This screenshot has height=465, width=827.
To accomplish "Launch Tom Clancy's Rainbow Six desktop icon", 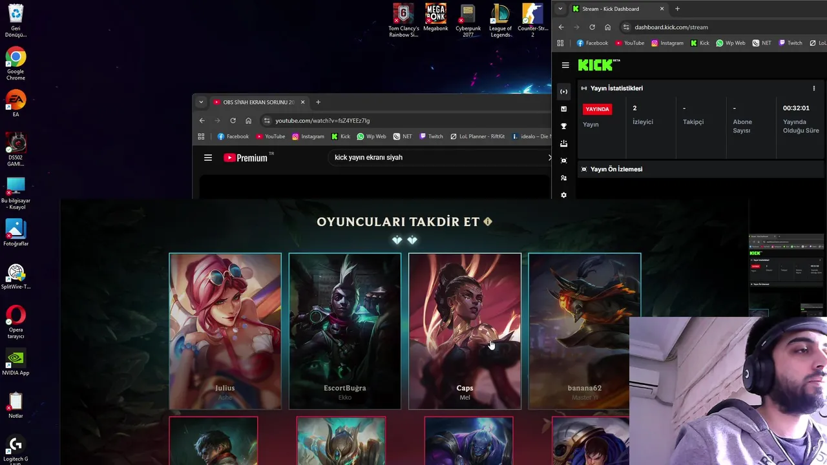I will [x=404, y=20].
